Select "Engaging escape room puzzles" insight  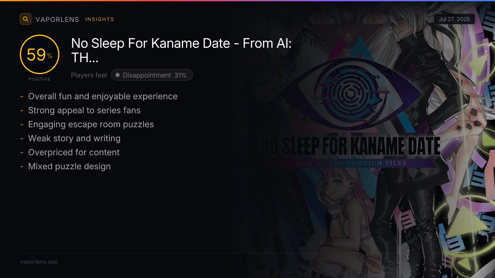click(x=91, y=124)
